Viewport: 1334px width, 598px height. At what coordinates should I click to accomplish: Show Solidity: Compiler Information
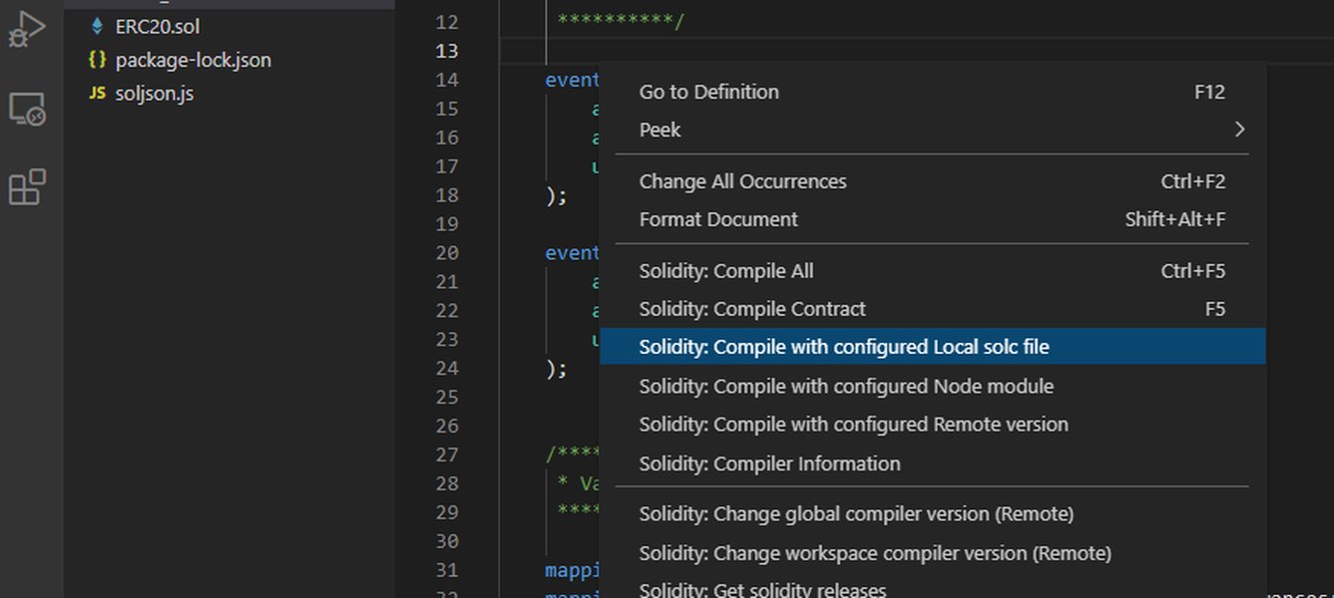pos(932,463)
